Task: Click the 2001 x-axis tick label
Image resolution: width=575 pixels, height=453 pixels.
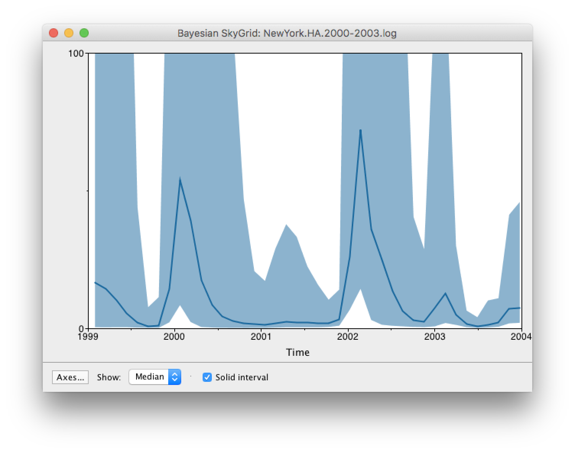Action: (x=261, y=336)
